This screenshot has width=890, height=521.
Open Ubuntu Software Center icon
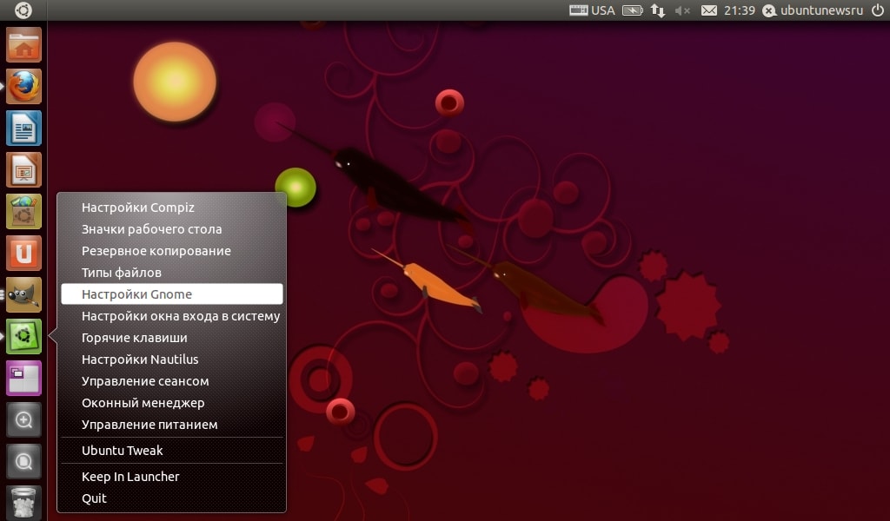(23, 212)
